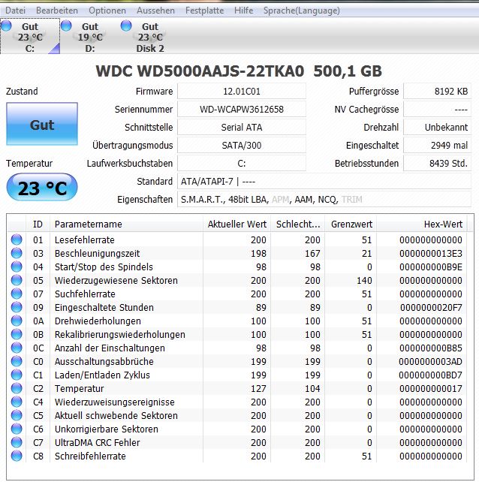Click hex value 0000000013E3
This screenshot has width=479, height=482.
(431, 253)
